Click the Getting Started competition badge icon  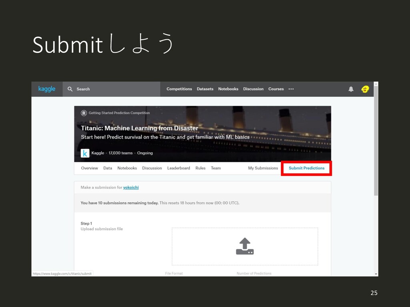click(84, 113)
